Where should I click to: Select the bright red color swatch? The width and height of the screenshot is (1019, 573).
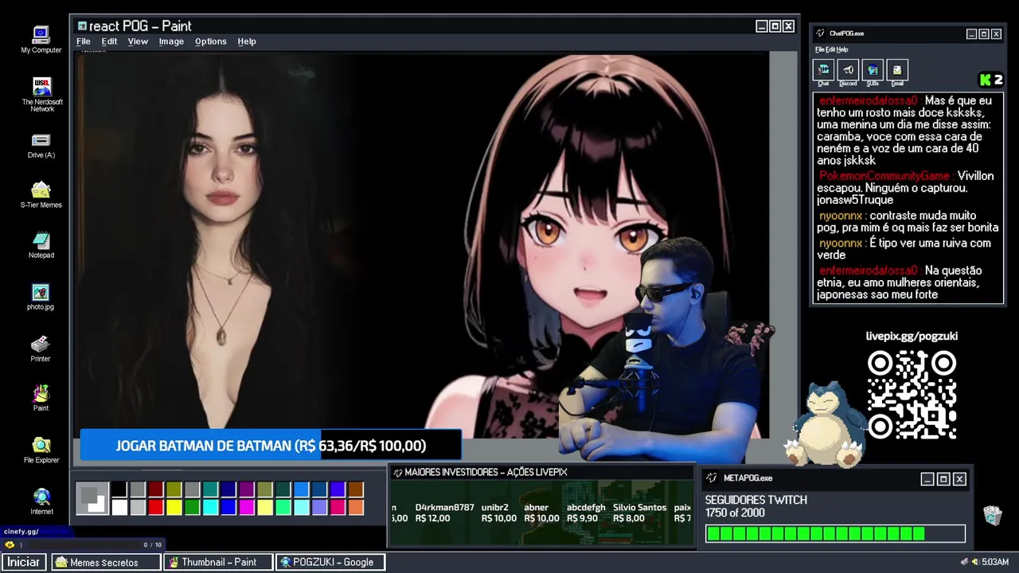tap(155, 507)
